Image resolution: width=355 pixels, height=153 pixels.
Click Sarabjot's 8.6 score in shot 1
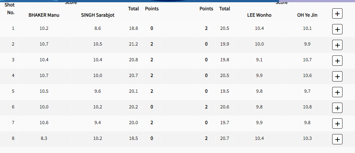98,28
